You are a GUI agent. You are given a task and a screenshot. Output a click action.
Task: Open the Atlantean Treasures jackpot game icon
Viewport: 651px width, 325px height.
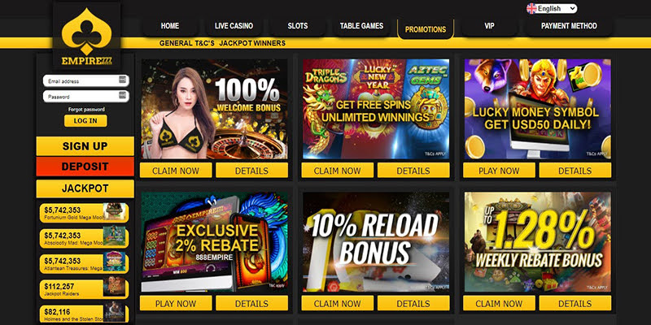click(x=114, y=262)
